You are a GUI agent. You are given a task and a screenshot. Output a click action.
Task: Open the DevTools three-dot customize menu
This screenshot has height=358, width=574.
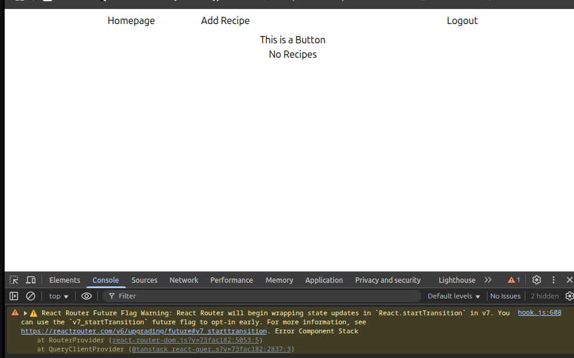(x=554, y=280)
